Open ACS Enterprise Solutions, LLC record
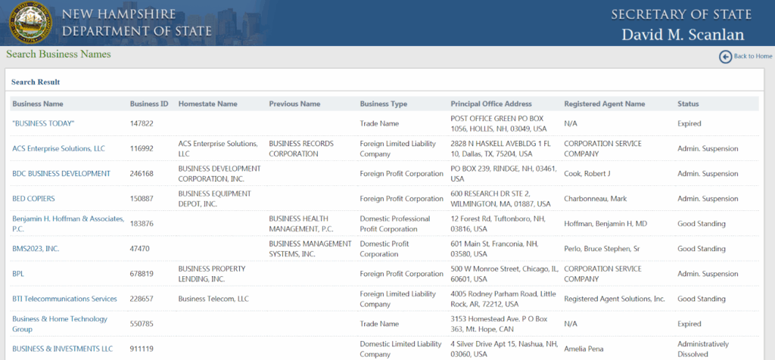The height and width of the screenshot is (360, 775). (58, 149)
